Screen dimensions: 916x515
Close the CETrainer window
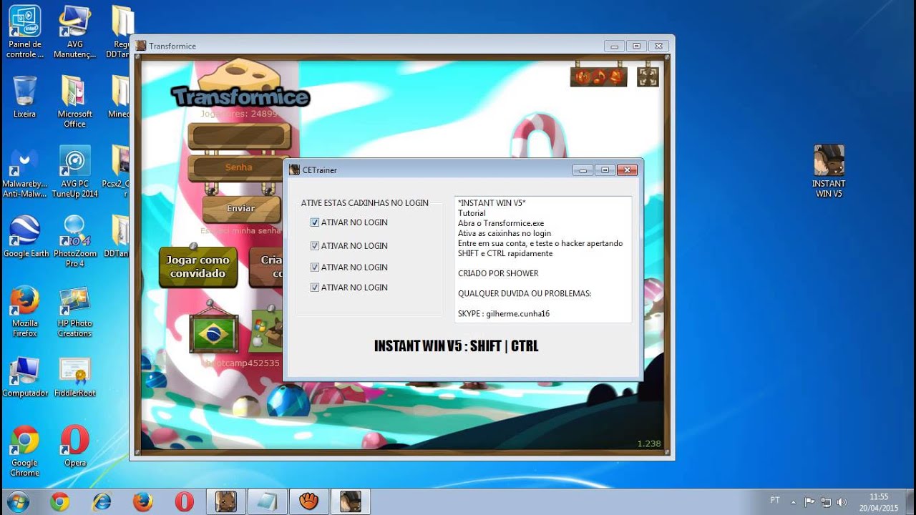click(x=627, y=170)
